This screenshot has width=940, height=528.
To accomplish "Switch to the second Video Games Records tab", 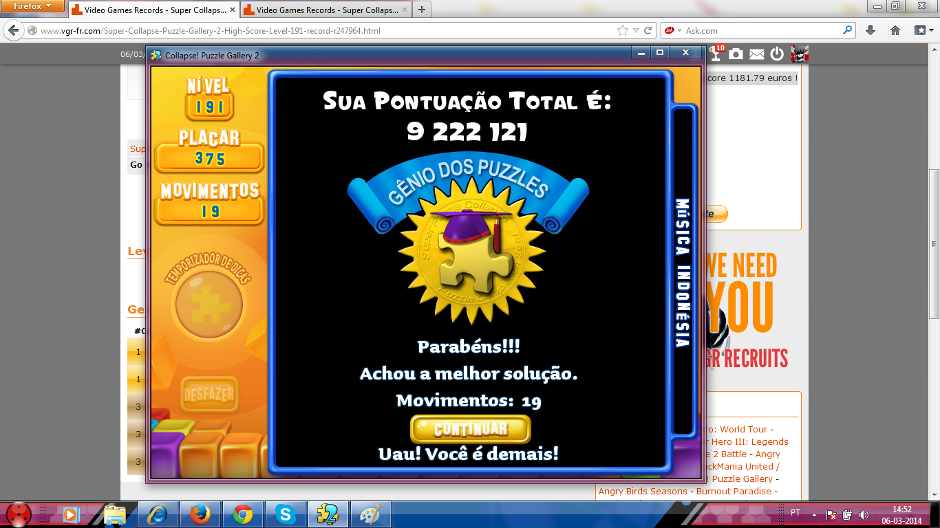I will point(324,10).
